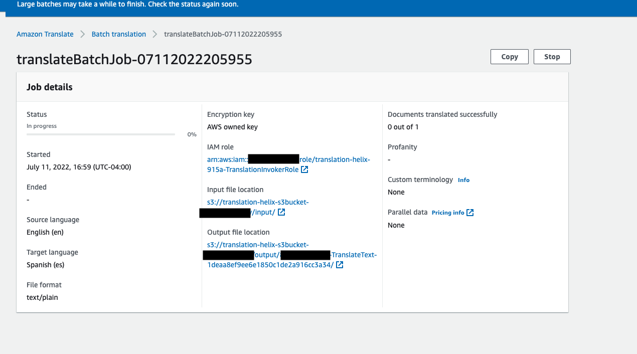Click the 0 out of 1 documents value
The width and height of the screenshot is (637, 354).
403,127
